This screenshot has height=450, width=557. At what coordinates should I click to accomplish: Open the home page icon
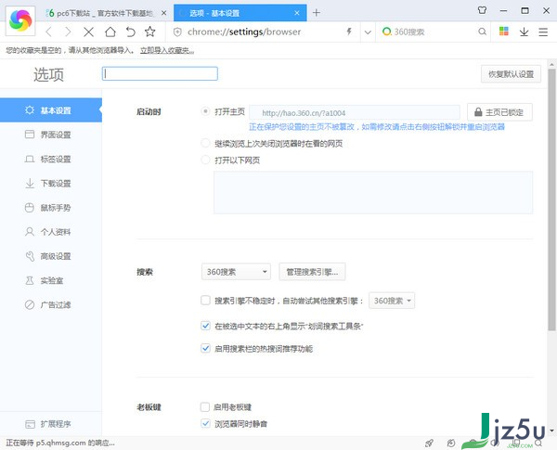point(110,32)
